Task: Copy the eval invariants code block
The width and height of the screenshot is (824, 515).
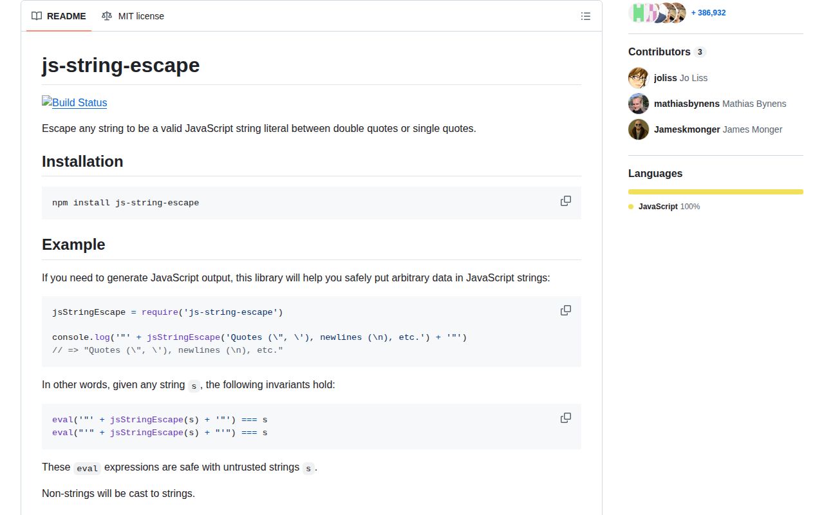Action: 566,418
